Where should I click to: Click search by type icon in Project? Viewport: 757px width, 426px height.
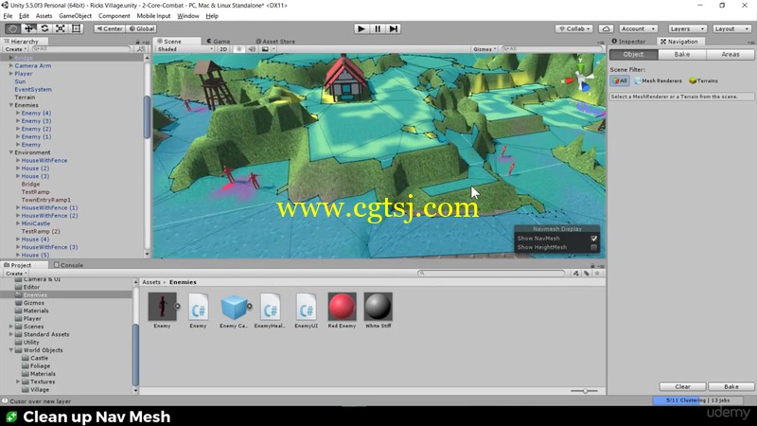[576, 274]
